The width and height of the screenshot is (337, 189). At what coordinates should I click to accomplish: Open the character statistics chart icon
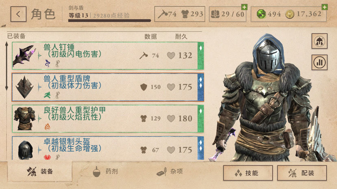(x=320, y=62)
